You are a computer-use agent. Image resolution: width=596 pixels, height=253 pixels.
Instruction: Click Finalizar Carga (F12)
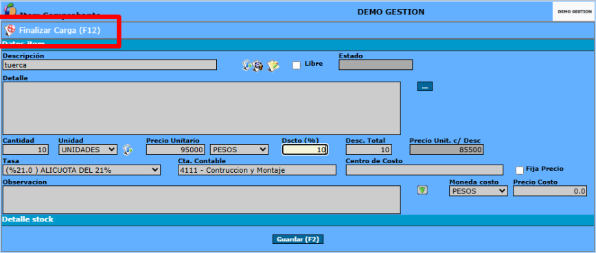[60, 30]
